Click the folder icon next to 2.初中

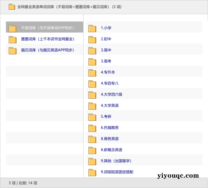(92, 39)
